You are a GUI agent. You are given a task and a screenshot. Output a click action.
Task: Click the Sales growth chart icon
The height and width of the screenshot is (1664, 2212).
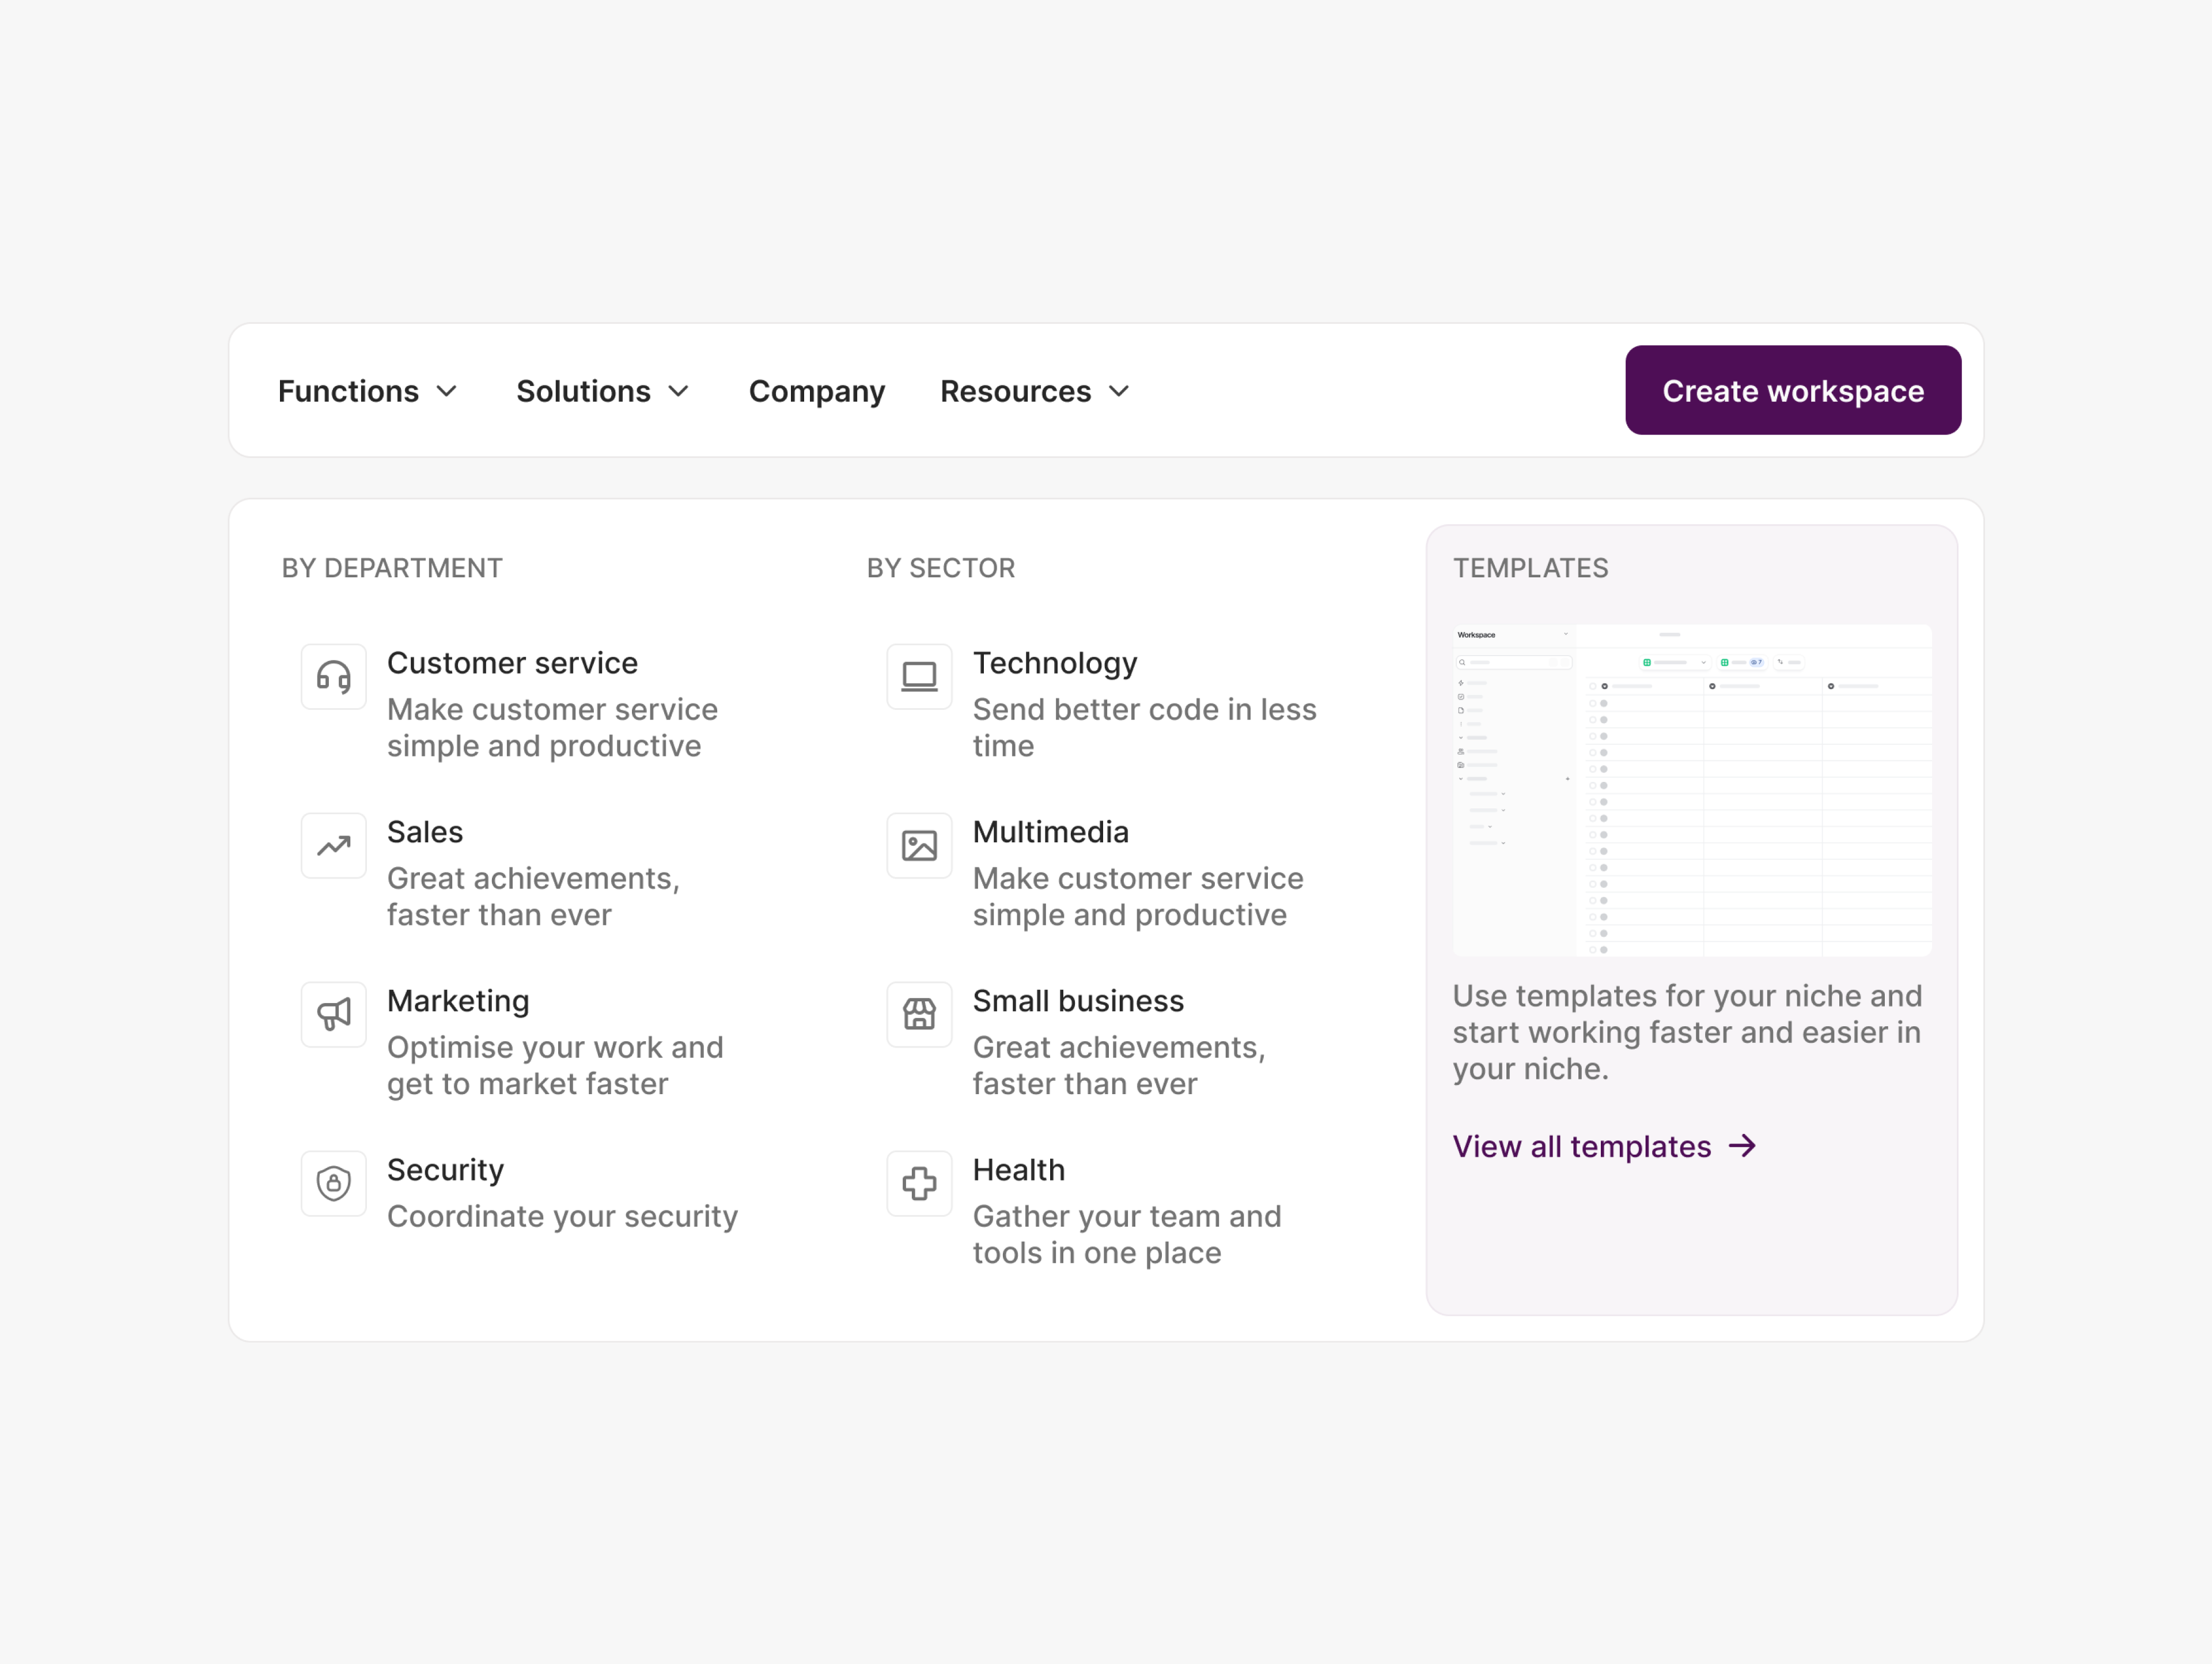point(333,846)
